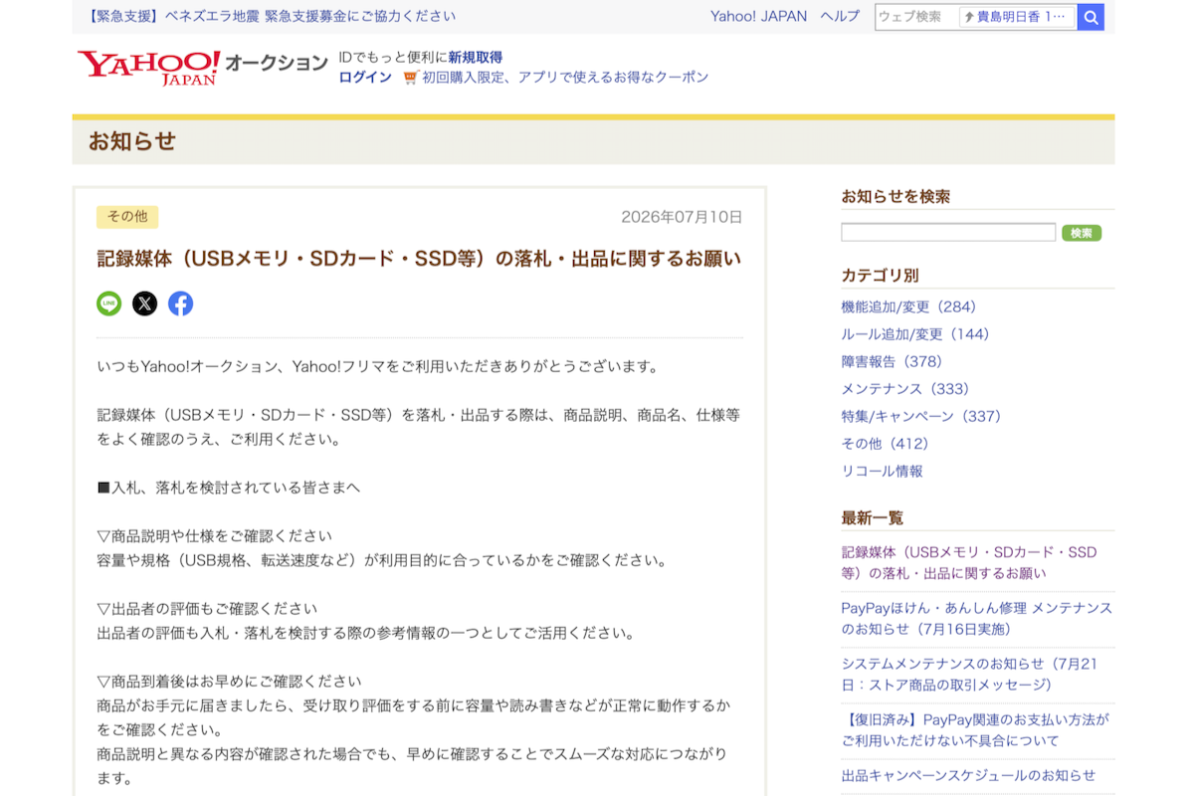The height and width of the screenshot is (796, 1194).
Task: Open latest notice about 記録媒体 in sidebar
Action: pyautogui.click(x=969, y=562)
